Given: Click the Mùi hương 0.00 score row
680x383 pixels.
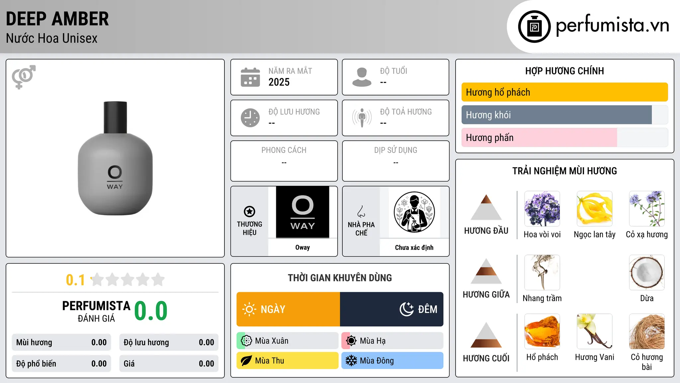Looking at the screenshot, I should pyautogui.click(x=61, y=342).
